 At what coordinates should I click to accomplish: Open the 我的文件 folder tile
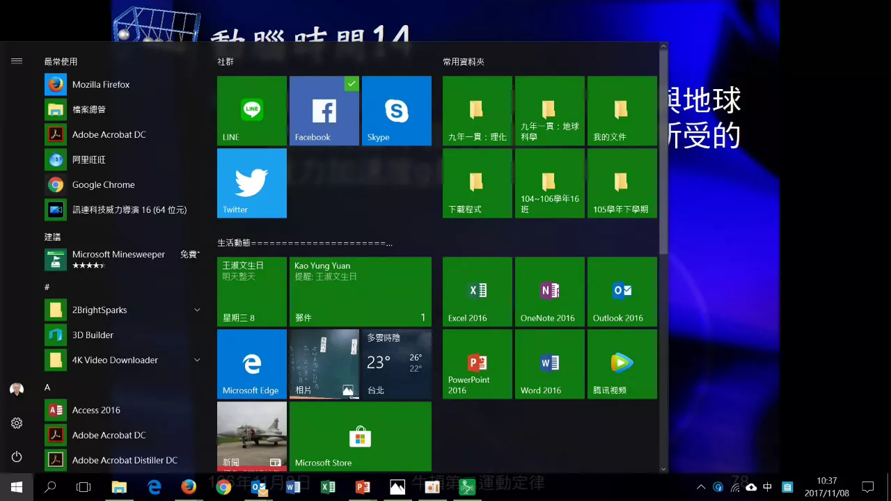click(622, 111)
